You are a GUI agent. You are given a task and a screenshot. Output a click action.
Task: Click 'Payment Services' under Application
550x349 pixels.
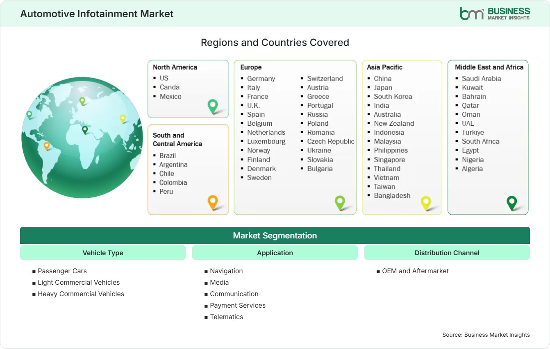[x=238, y=306]
